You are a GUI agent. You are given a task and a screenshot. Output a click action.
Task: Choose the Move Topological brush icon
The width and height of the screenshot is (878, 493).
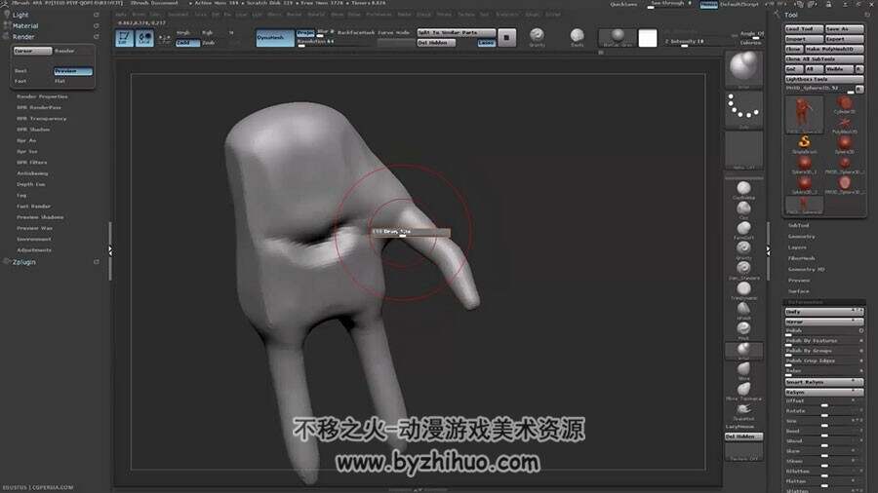[x=743, y=389]
